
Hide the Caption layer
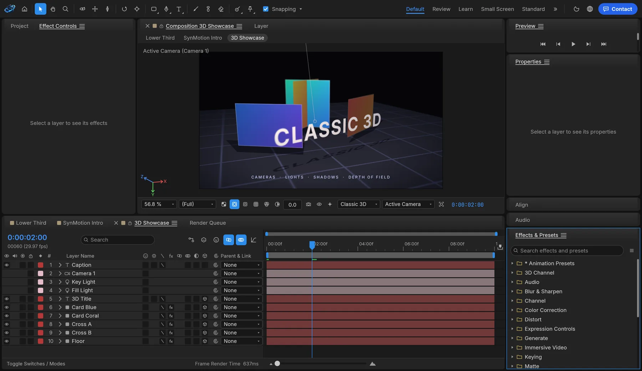6,265
